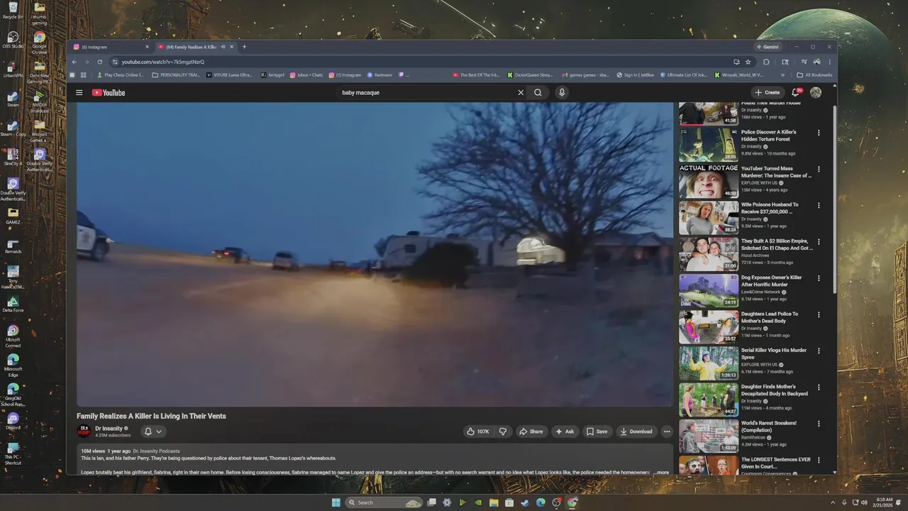Show more bookmarks with the overflow chevron
Viewport: 908px width, 511px height.
click(782, 75)
